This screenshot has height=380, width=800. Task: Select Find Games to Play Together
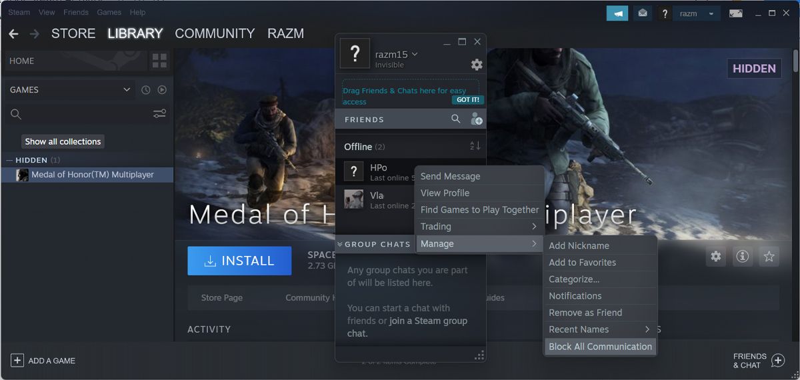click(x=479, y=209)
